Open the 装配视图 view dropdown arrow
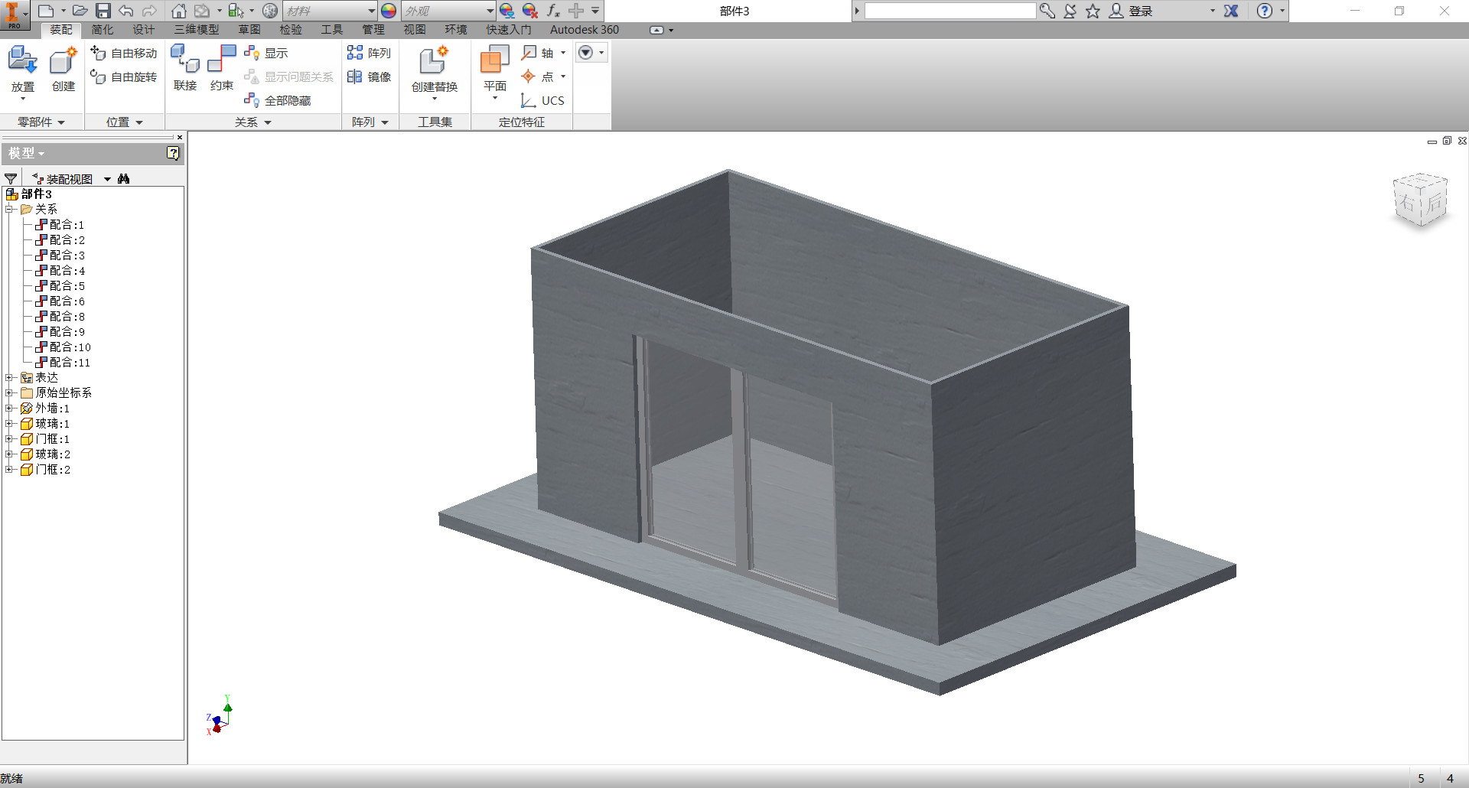1469x788 pixels. (x=107, y=179)
